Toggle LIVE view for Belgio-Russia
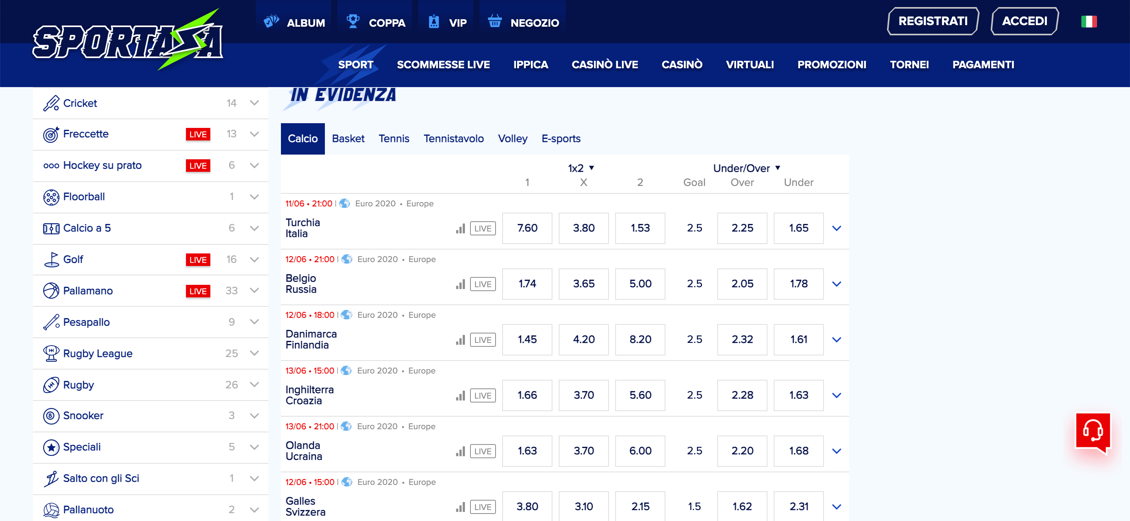This screenshot has width=1130, height=521. [483, 284]
